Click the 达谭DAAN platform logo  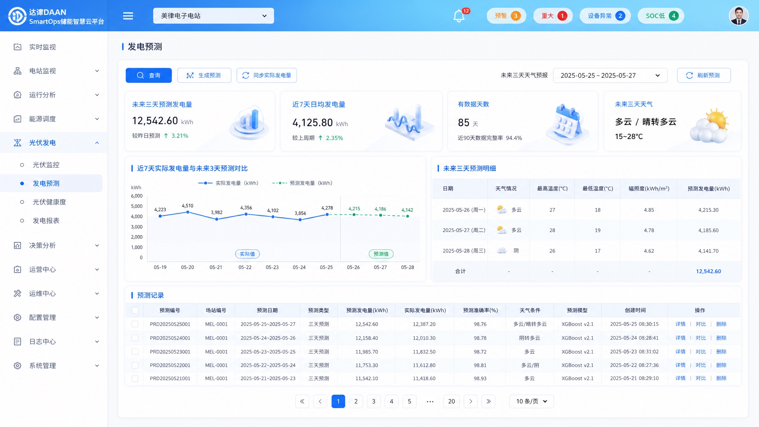17,16
